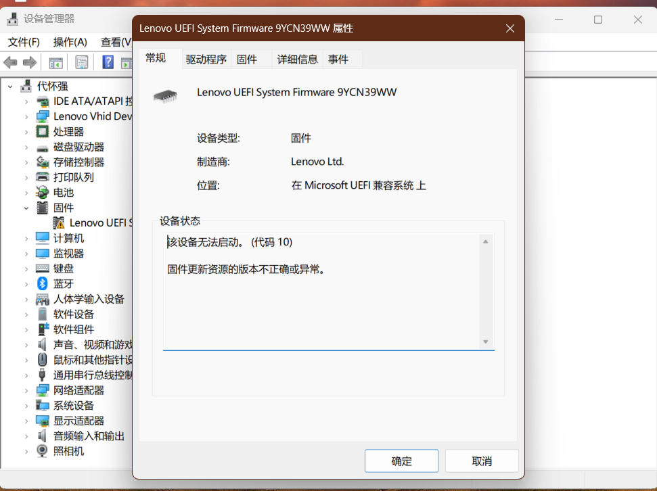The image size is (657, 491).
Task: Select the Lenovo Vhid Device icon
Action: [43, 116]
